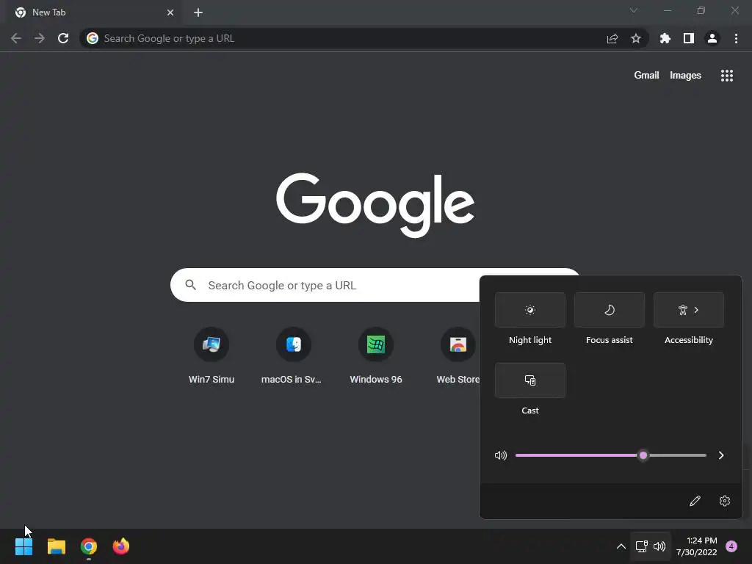752x564 pixels.
Task: Click the Google icon in address bar
Action: pyautogui.click(x=93, y=38)
